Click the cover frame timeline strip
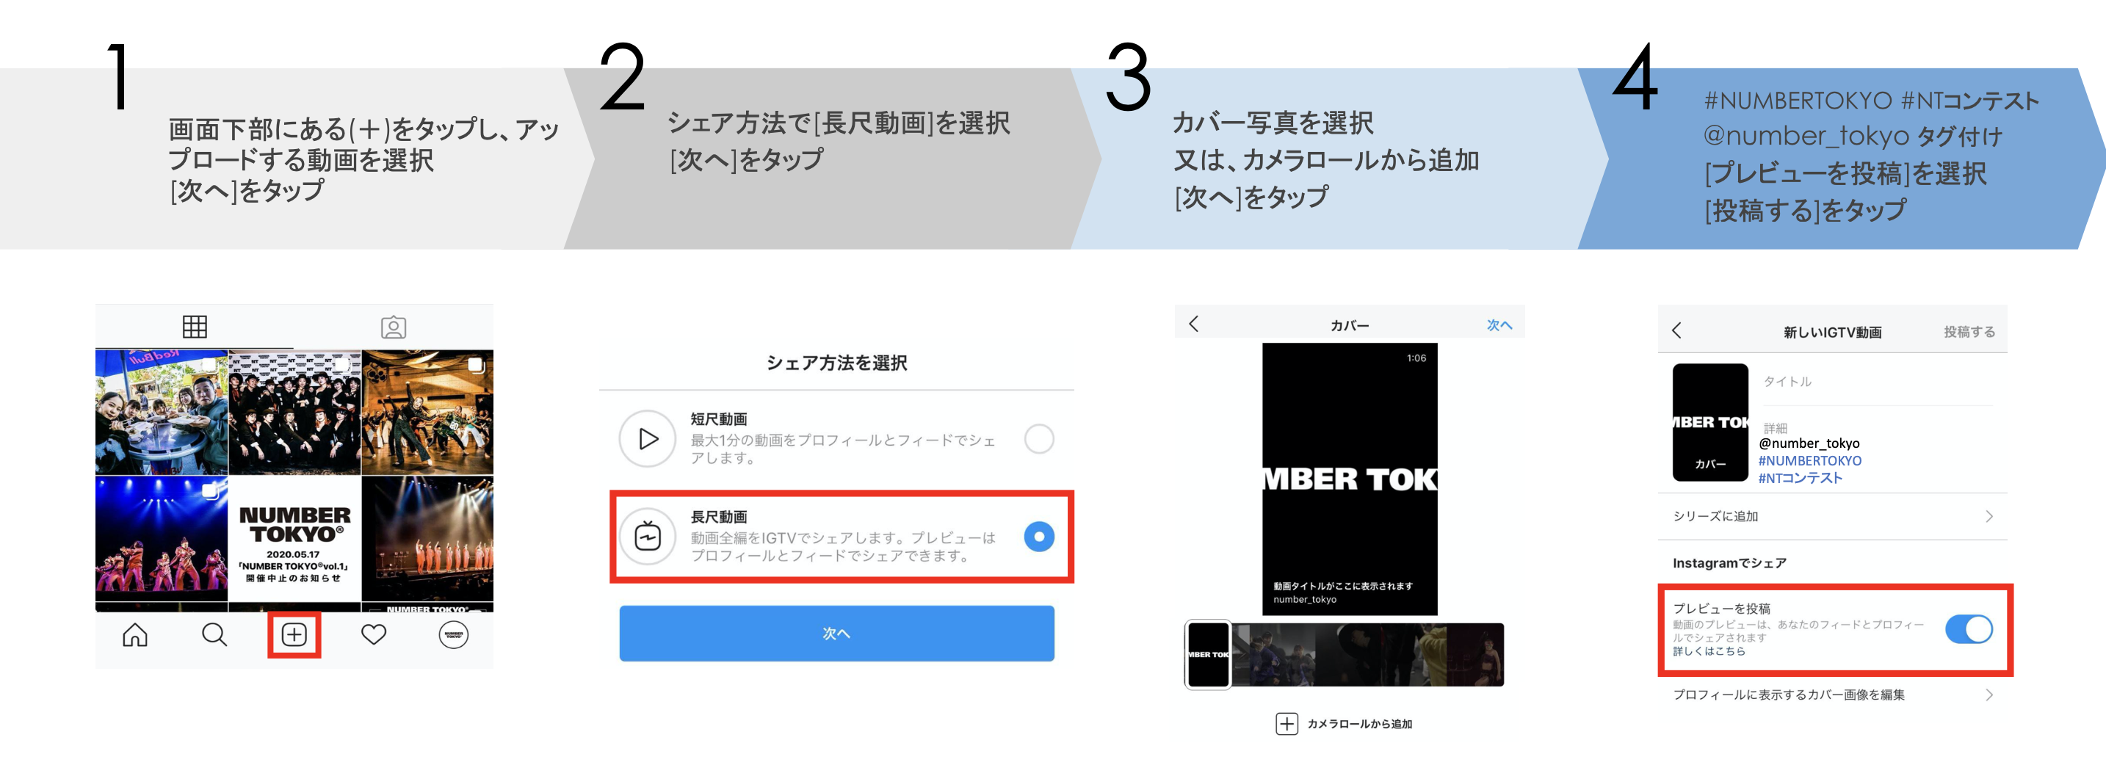Screen dimensions: 2106x765 [1344, 655]
